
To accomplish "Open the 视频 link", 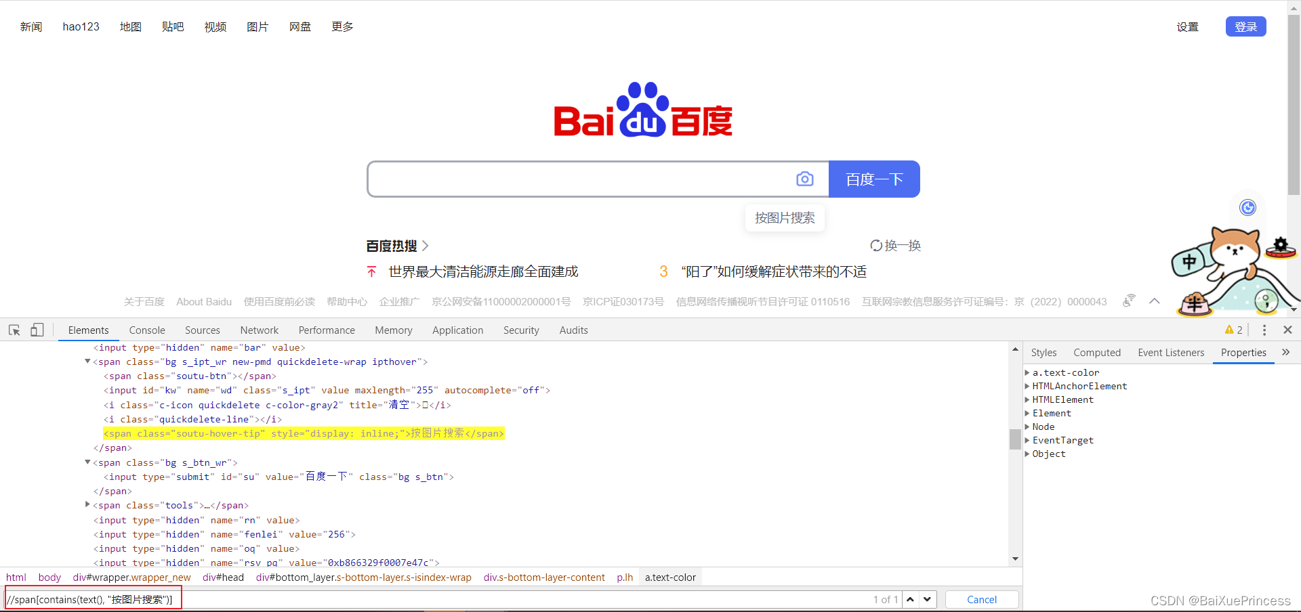I will click(215, 26).
